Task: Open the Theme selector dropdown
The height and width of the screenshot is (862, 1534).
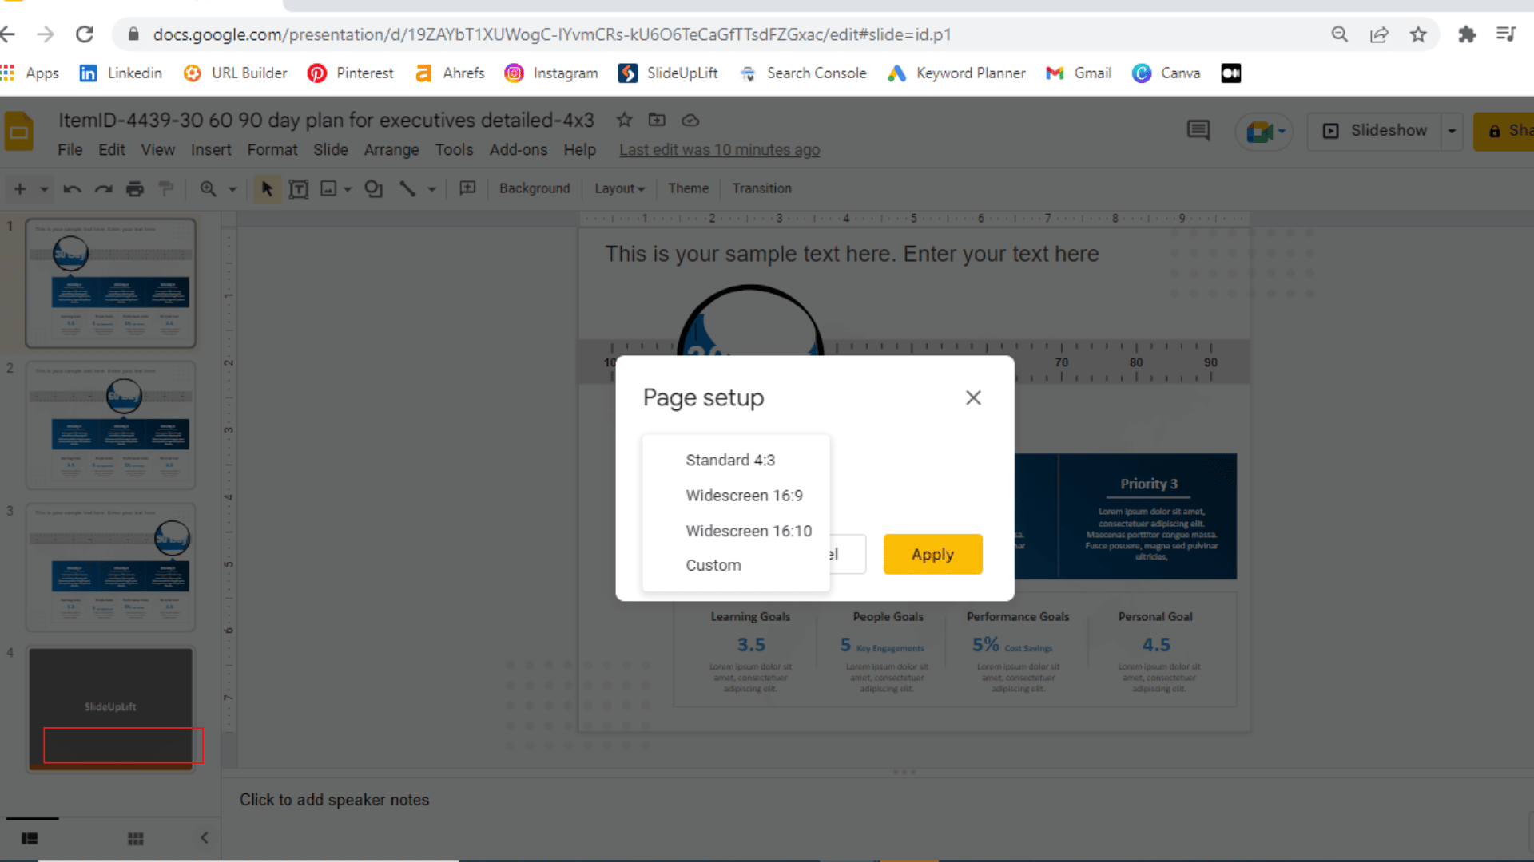Action: click(689, 188)
